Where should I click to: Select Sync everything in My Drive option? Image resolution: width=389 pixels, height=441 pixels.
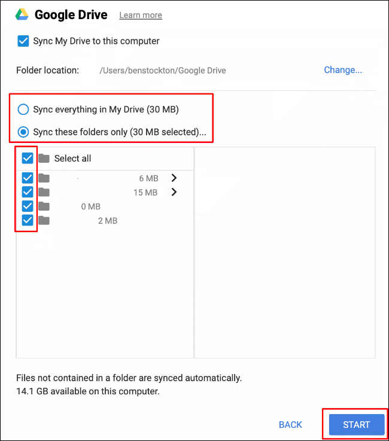(x=23, y=110)
